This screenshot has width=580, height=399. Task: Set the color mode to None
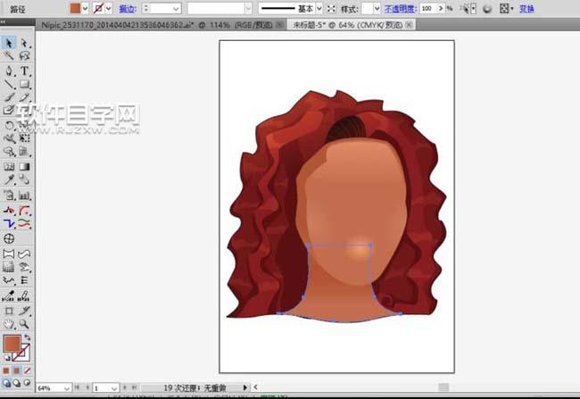[28, 370]
